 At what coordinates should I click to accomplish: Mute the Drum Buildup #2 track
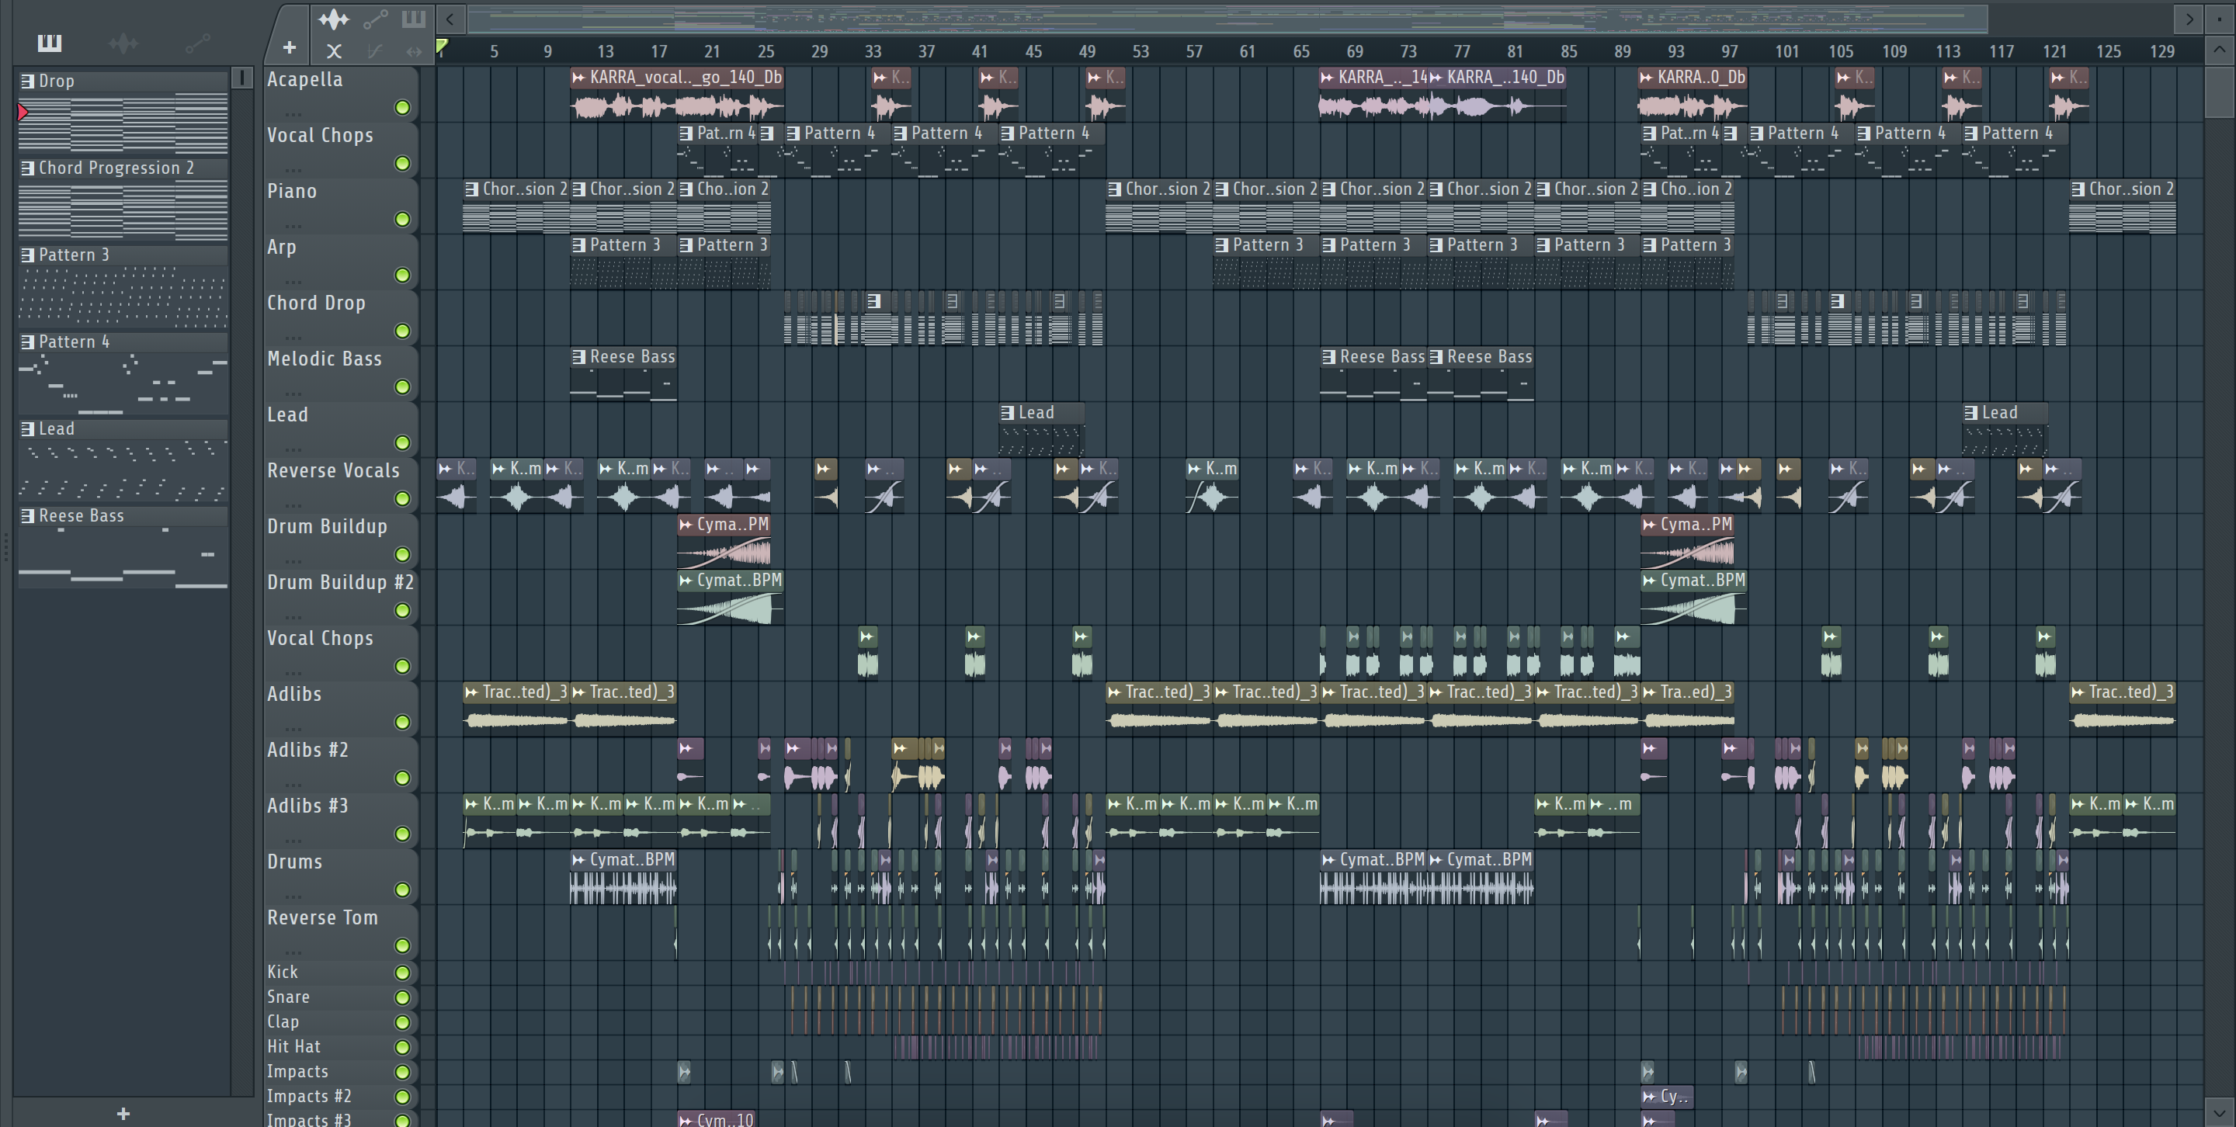pyautogui.click(x=402, y=611)
